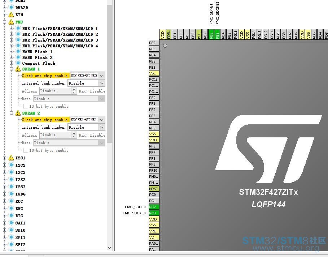Click the FMC_SDCKE0 pin label
The height and width of the screenshot is (257, 328).
[134, 213]
